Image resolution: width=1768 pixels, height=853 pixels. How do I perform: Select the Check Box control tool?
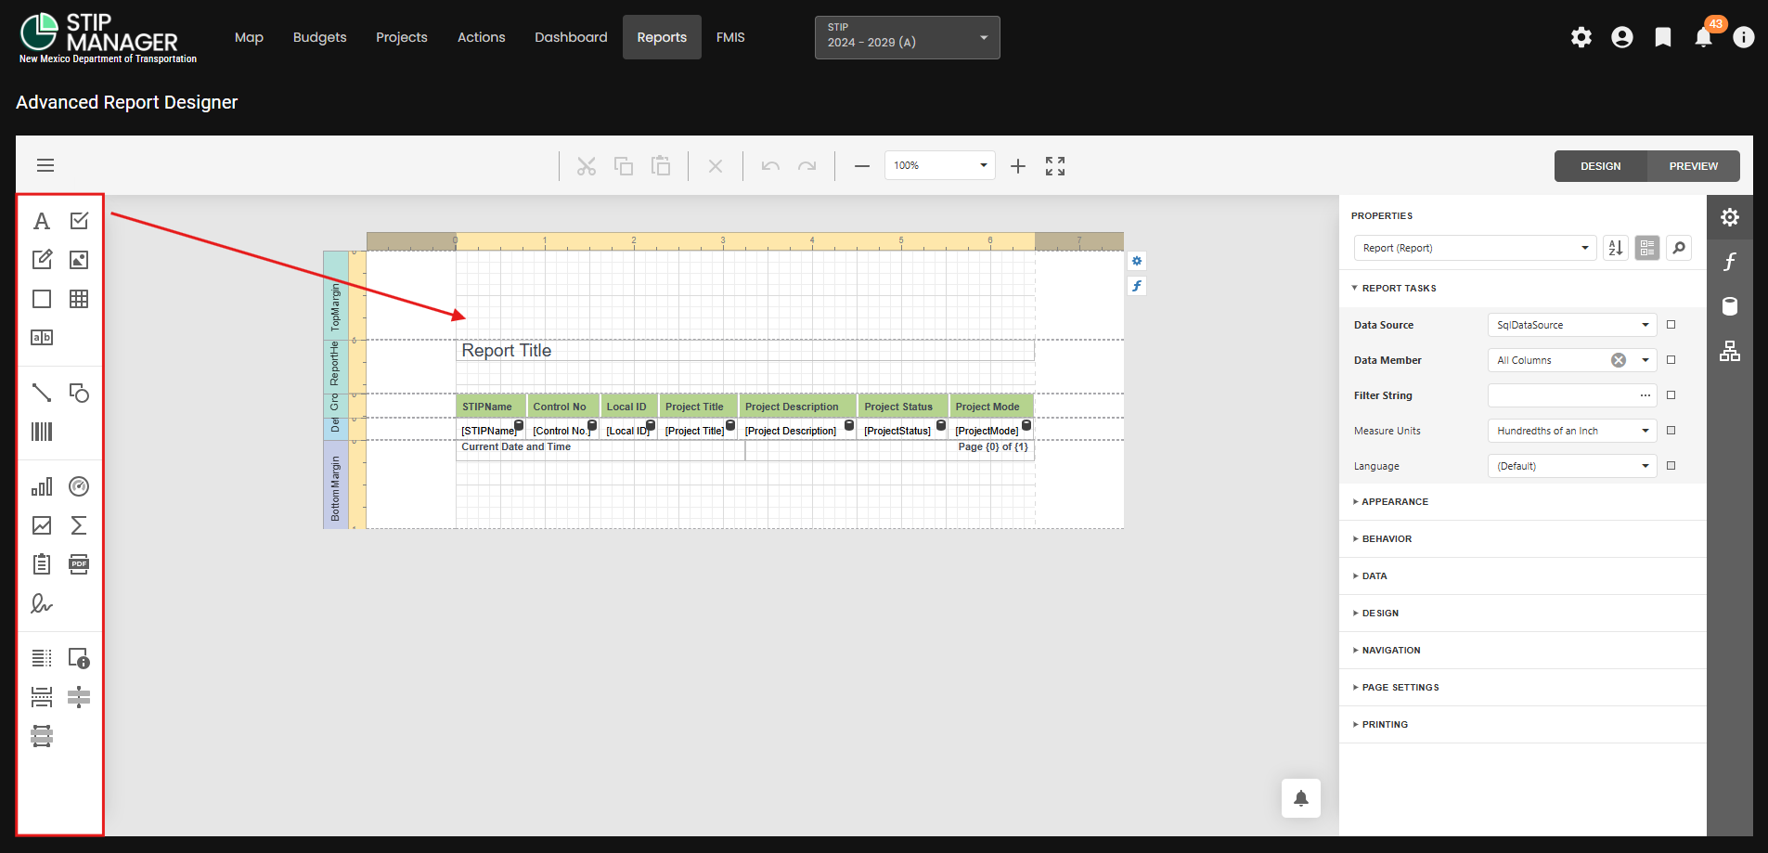[79, 221]
